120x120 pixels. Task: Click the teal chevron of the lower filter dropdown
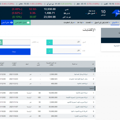tap(49, 51)
